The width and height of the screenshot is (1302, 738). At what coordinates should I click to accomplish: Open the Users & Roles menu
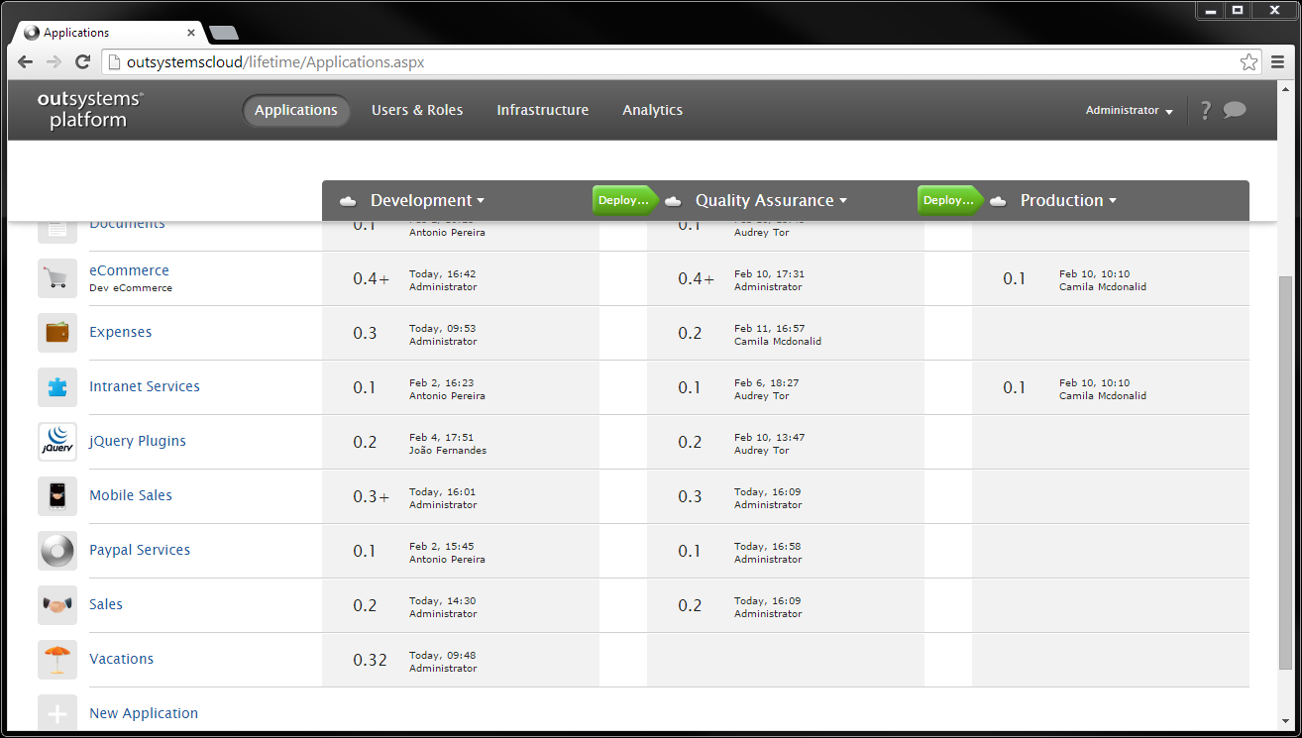[x=417, y=110]
